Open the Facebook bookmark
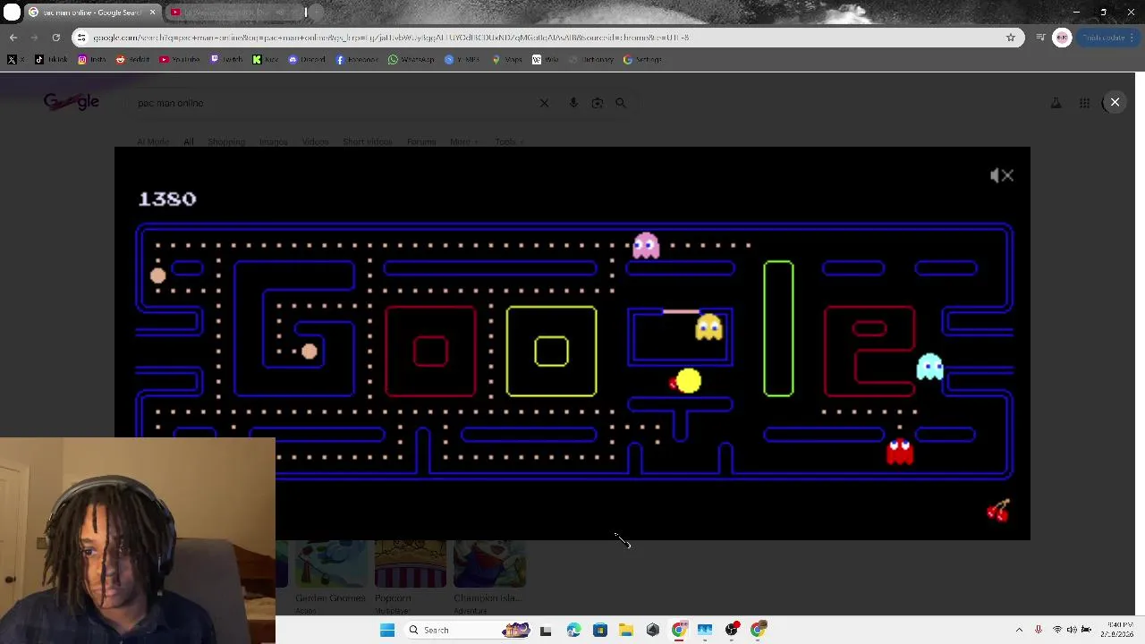1145x644 pixels. pyautogui.click(x=357, y=60)
